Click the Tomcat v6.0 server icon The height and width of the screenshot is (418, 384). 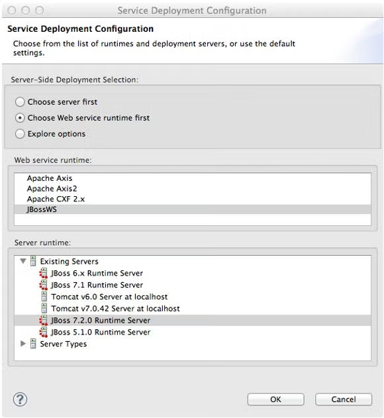point(44,296)
